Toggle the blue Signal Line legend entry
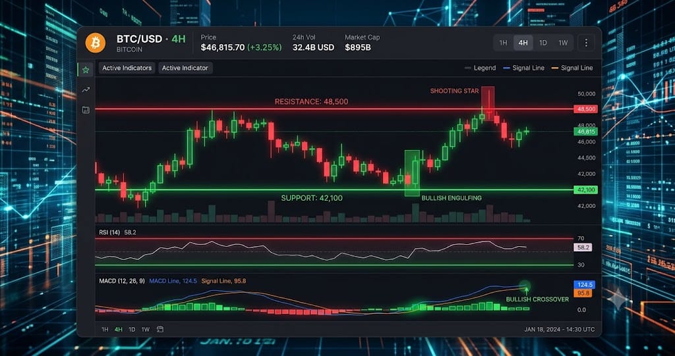 click(x=523, y=68)
